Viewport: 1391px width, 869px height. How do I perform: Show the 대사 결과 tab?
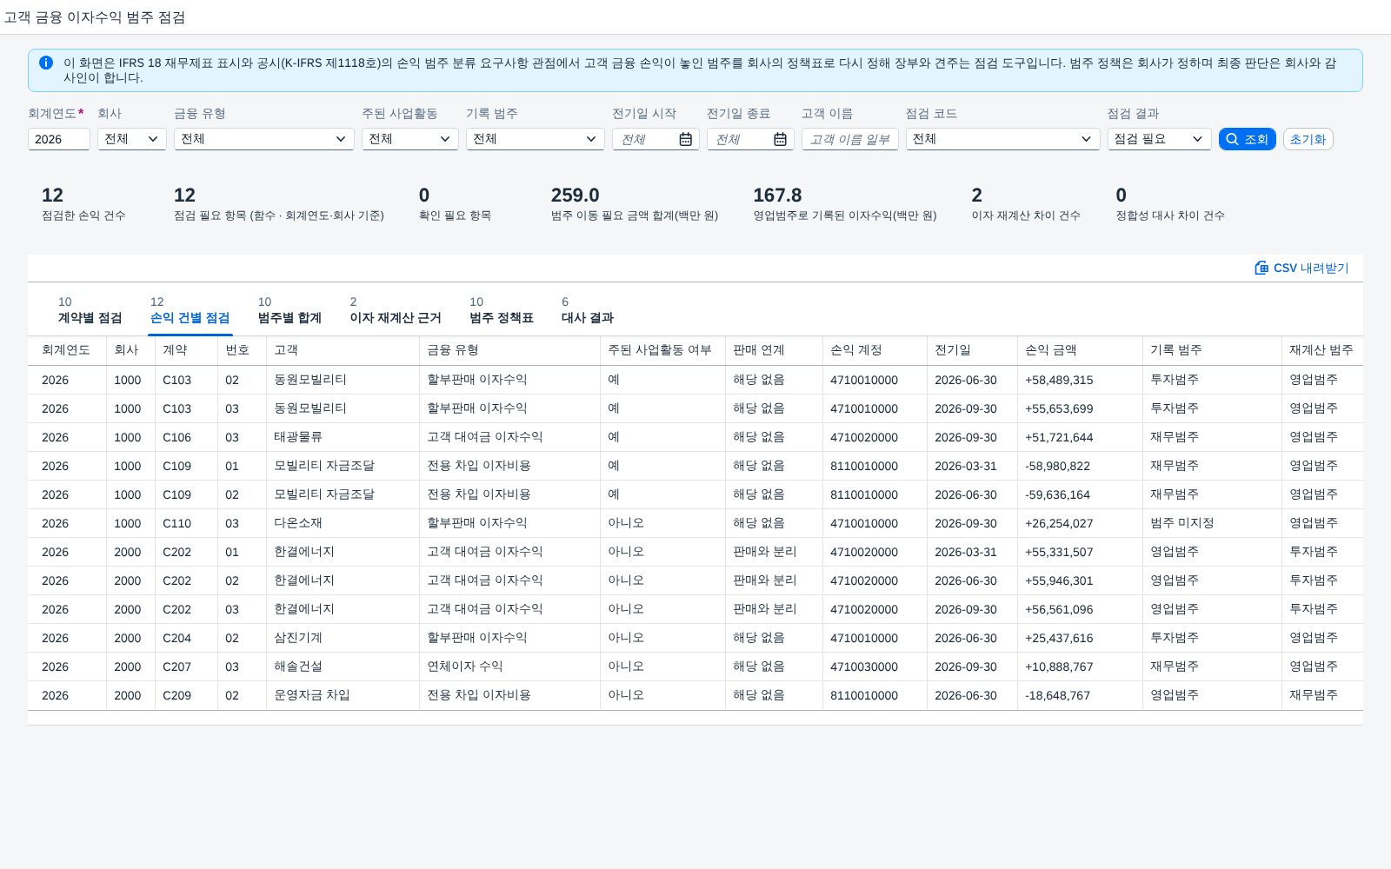(x=588, y=311)
